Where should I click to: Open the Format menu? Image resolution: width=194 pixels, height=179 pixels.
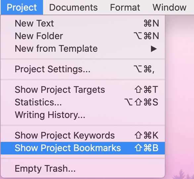click(125, 7)
